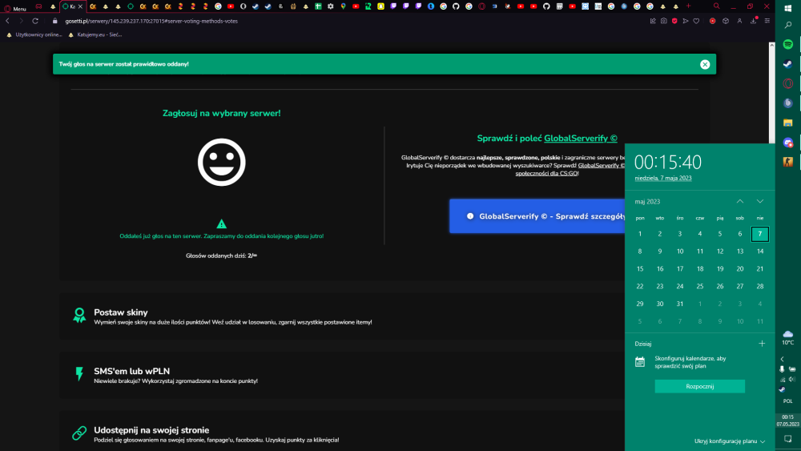Reload the gosetti.pl page
801x451 pixels.
tap(35, 21)
